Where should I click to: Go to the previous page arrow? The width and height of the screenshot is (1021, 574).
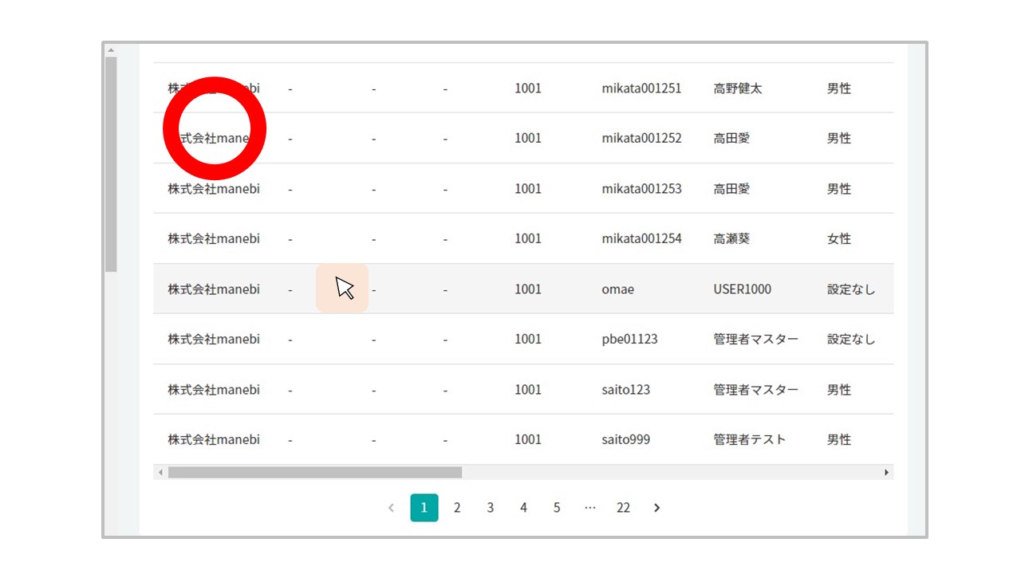click(391, 508)
